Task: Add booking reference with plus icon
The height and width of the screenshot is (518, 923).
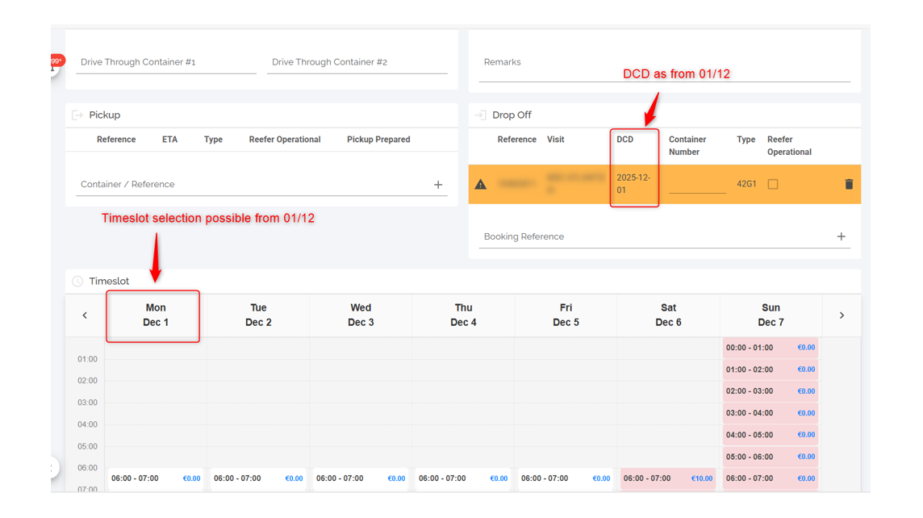Action: pyautogui.click(x=841, y=236)
